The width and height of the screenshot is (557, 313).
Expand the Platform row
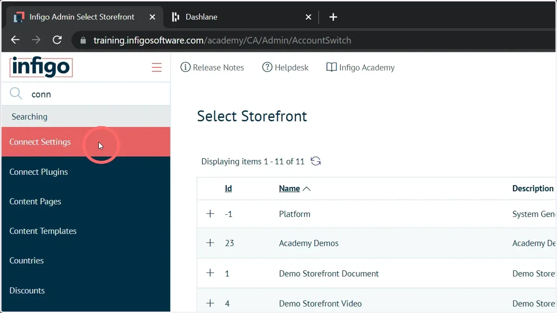tap(210, 214)
